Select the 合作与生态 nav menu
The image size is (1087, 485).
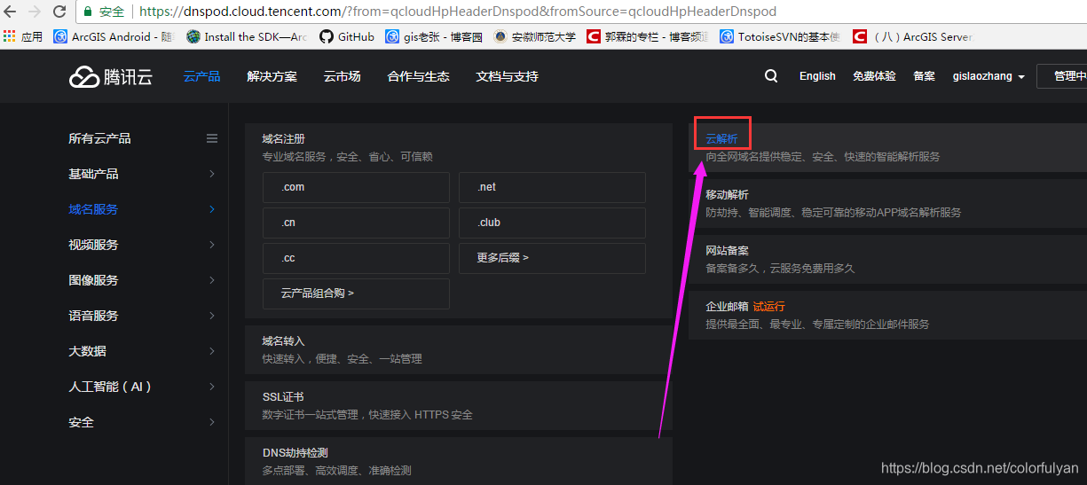(x=418, y=76)
